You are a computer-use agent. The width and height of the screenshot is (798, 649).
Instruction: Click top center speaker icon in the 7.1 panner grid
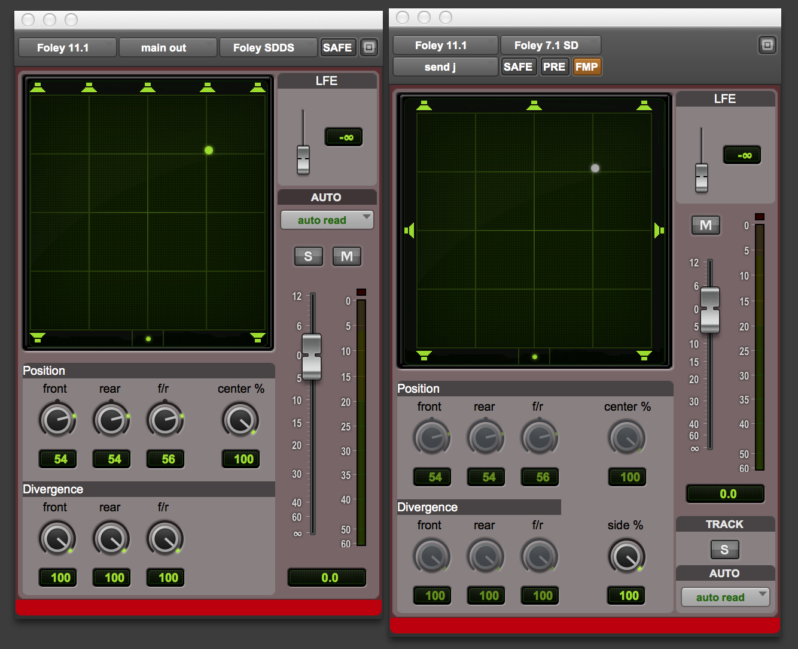(534, 106)
